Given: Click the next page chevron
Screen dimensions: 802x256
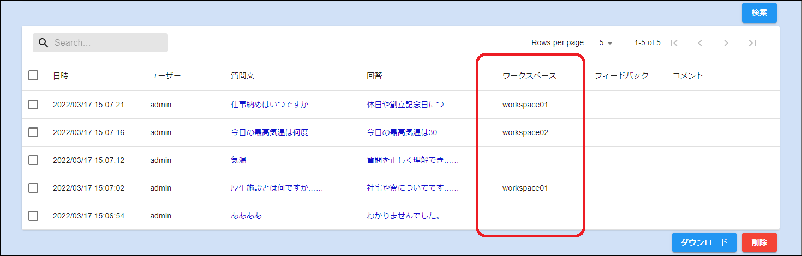Looking at the screenshot, I should pyautogui.click(x=726, y=43).
